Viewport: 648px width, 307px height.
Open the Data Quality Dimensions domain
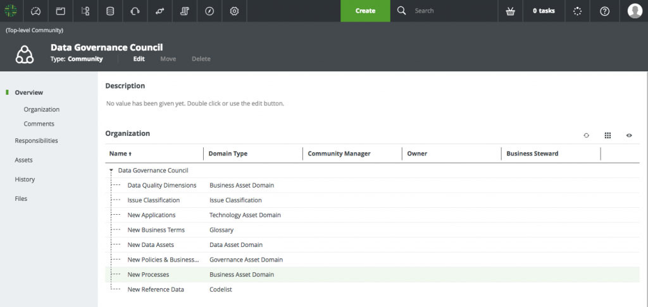click(x=162, y=185)
